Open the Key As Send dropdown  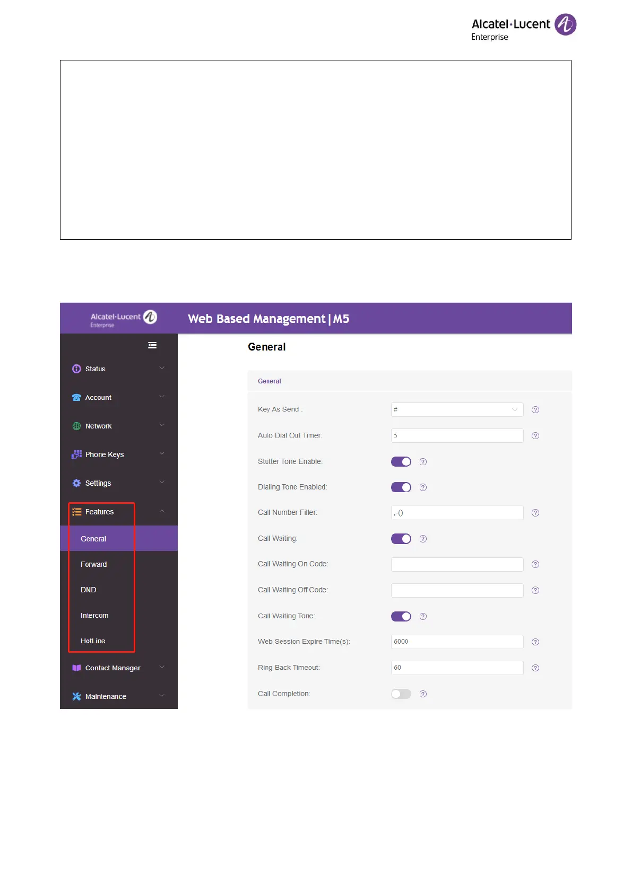[457, 410]
